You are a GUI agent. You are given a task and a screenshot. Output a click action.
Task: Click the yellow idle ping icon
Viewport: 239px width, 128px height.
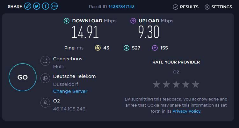pos(98,48)
